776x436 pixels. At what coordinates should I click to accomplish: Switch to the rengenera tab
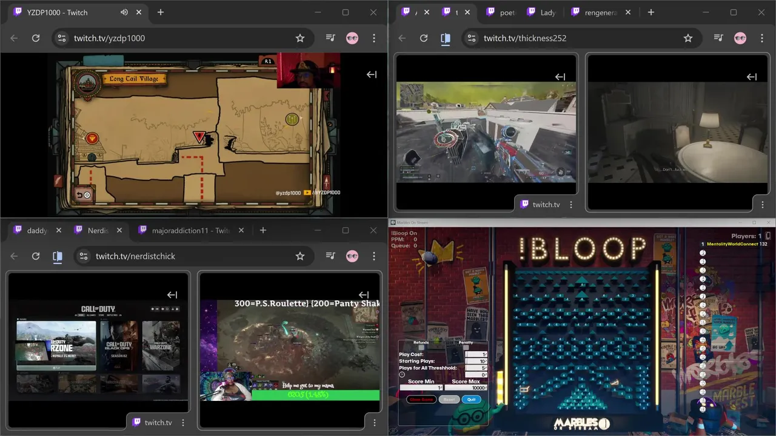[x=594, y=12]
